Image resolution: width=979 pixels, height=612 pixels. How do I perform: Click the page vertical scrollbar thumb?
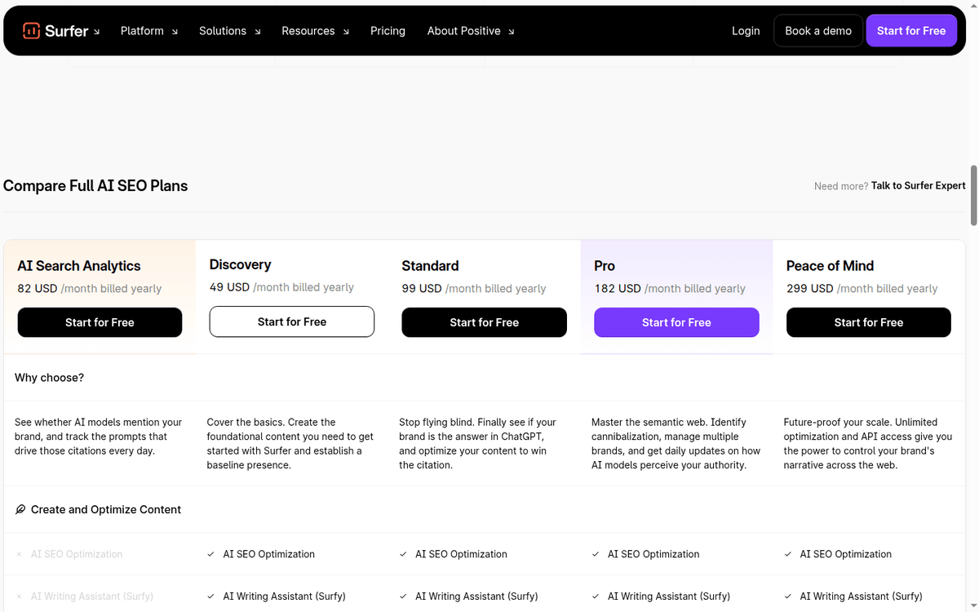(973, 196)
